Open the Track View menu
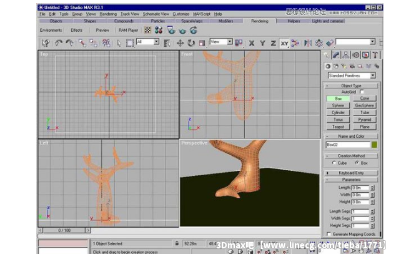411x257 pixels. click(x=130, y=14)
